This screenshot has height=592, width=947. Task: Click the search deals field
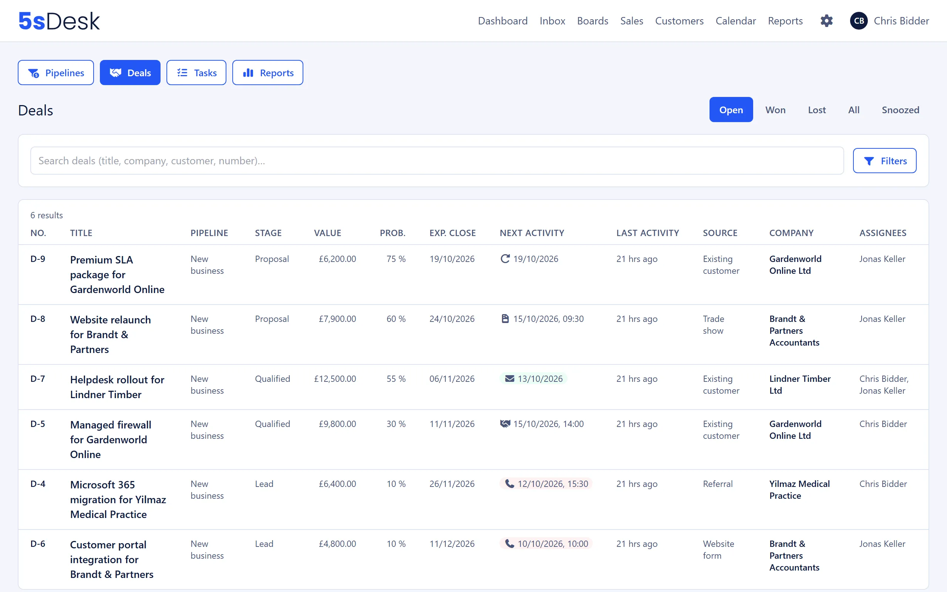pos(437,161)
